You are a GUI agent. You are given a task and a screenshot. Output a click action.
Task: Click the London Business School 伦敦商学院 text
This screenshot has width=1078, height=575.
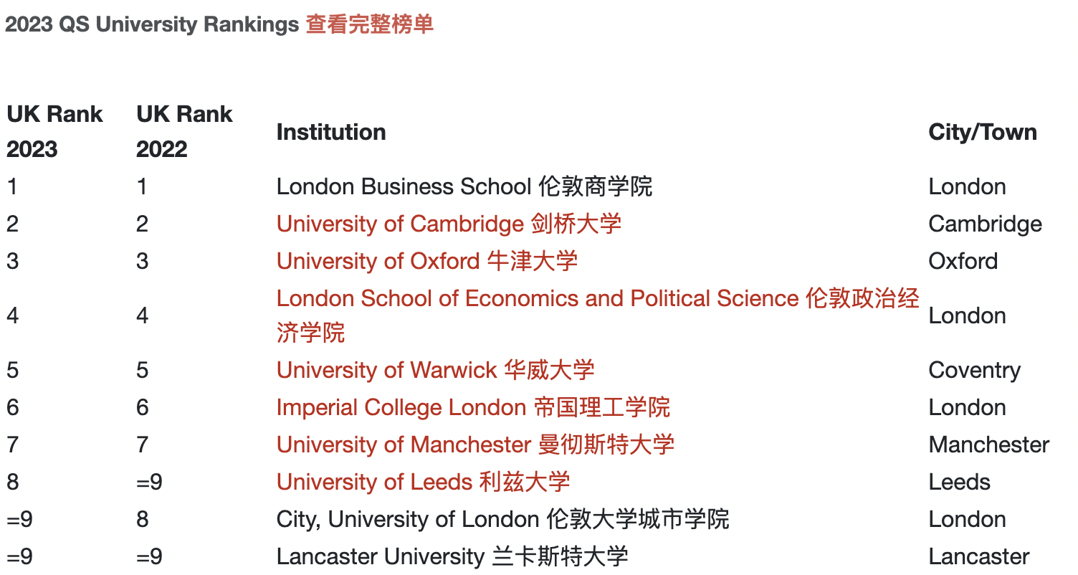[x=464, y=186]
